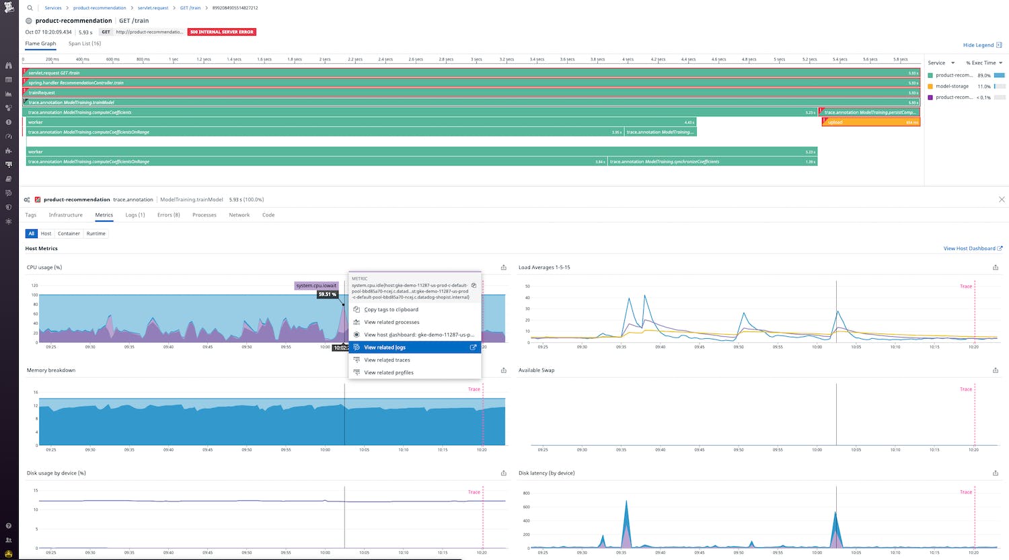Switch to the Span List (16) tab

(85, 43)
